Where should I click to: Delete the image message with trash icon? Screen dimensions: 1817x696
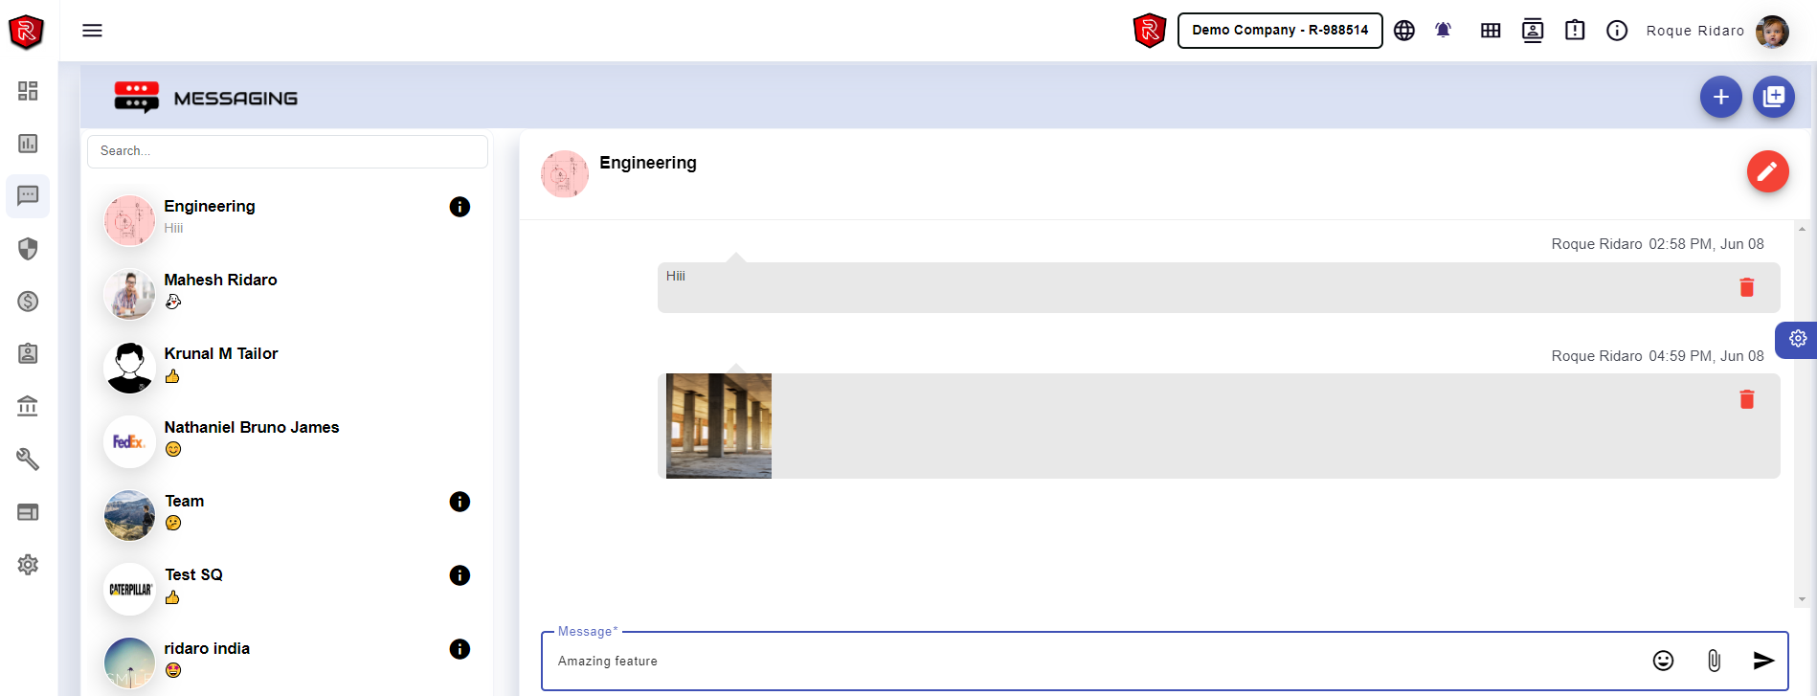[1746, 399]
